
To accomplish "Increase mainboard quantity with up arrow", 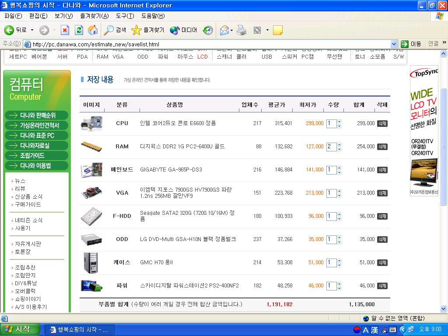I will 339,168.
